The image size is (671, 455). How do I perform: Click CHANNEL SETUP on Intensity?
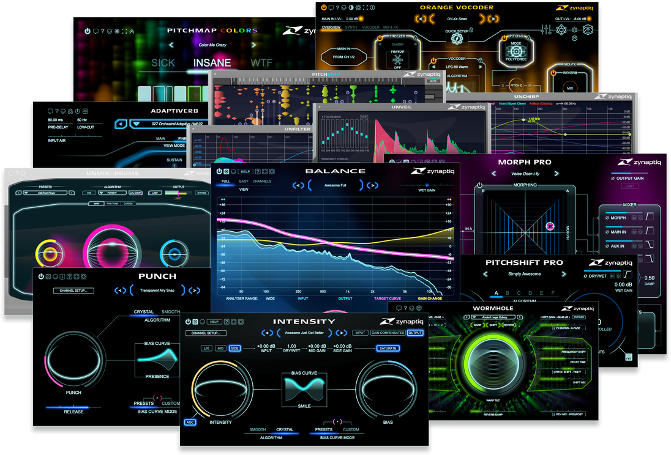[x=206, y=332]
